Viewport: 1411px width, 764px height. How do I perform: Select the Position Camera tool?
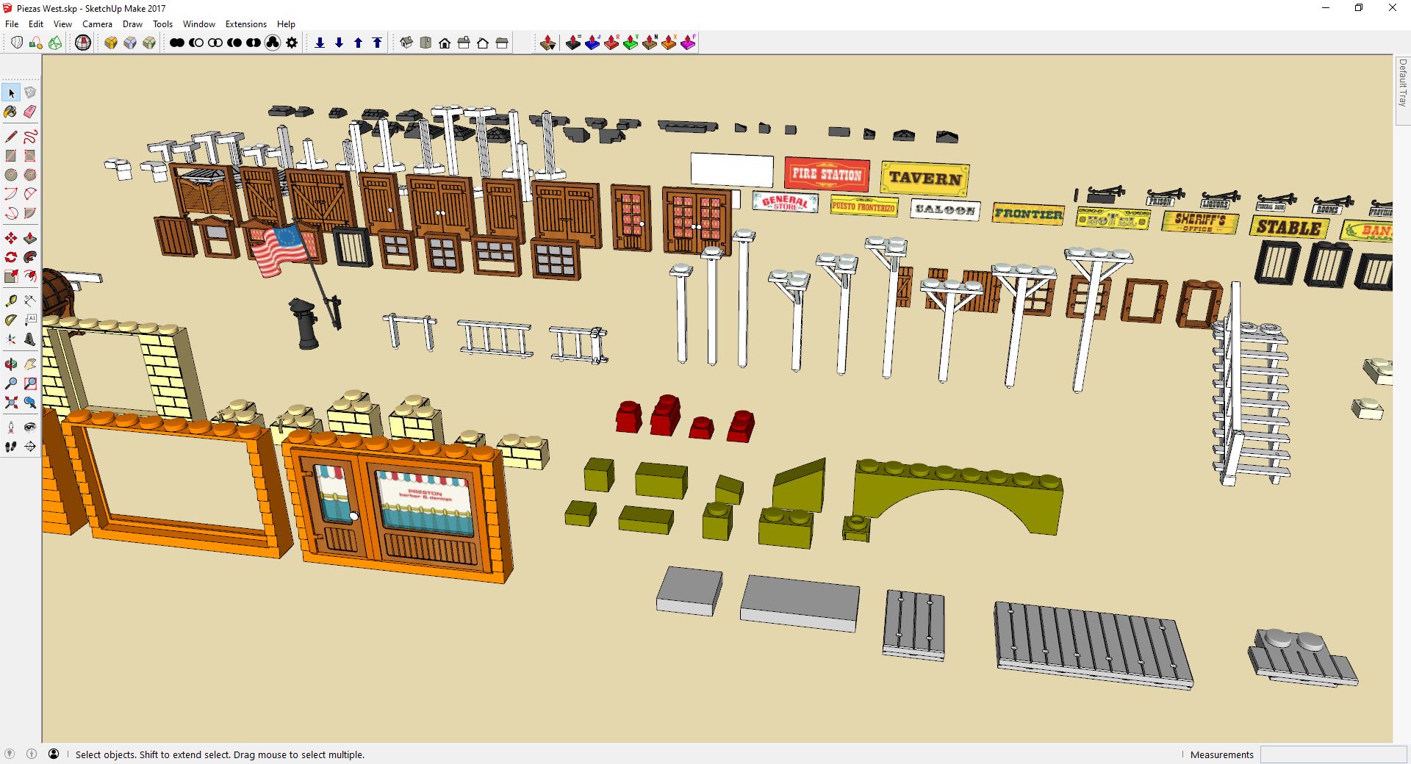click(x=11, y=428)
